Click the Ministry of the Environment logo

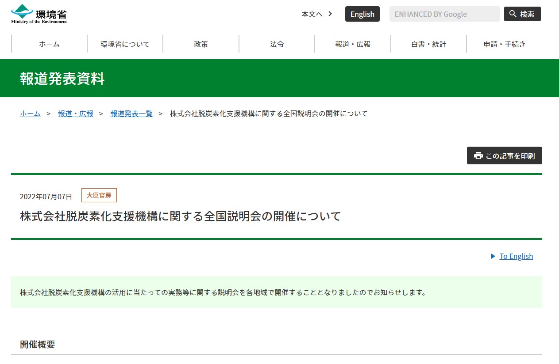(x=38, y=14)
